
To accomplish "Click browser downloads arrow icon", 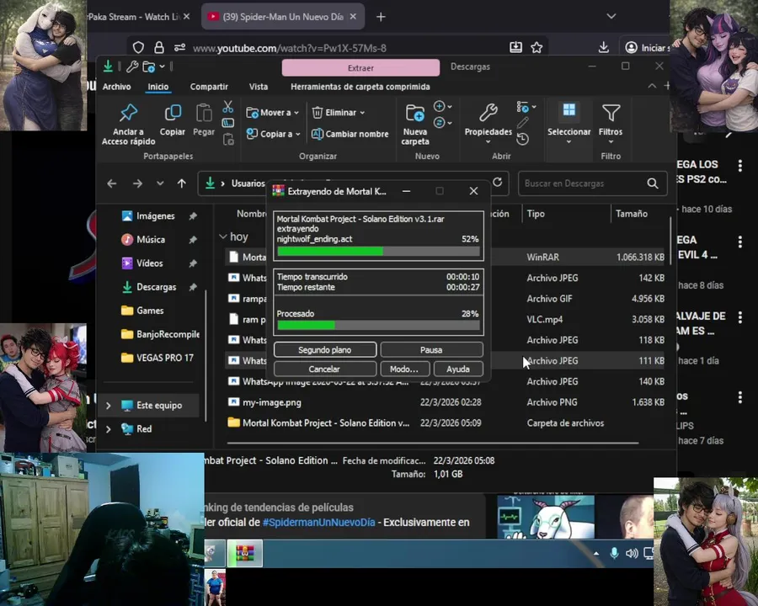I will click(x=603, y=47).
